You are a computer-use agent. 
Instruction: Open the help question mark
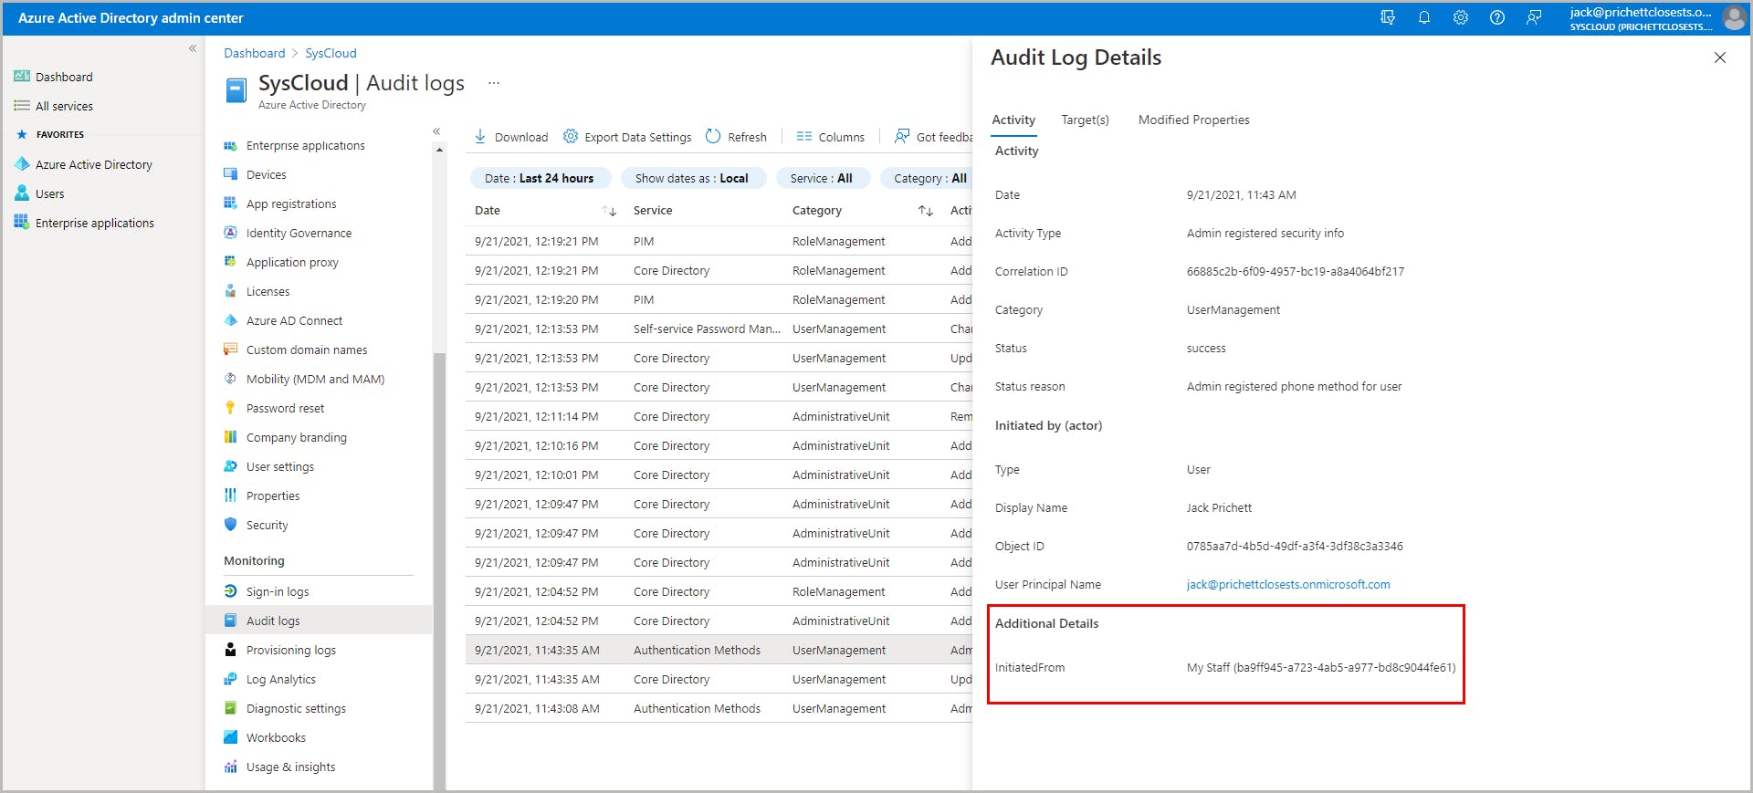pyautogui.click(x=1497, y=17)
